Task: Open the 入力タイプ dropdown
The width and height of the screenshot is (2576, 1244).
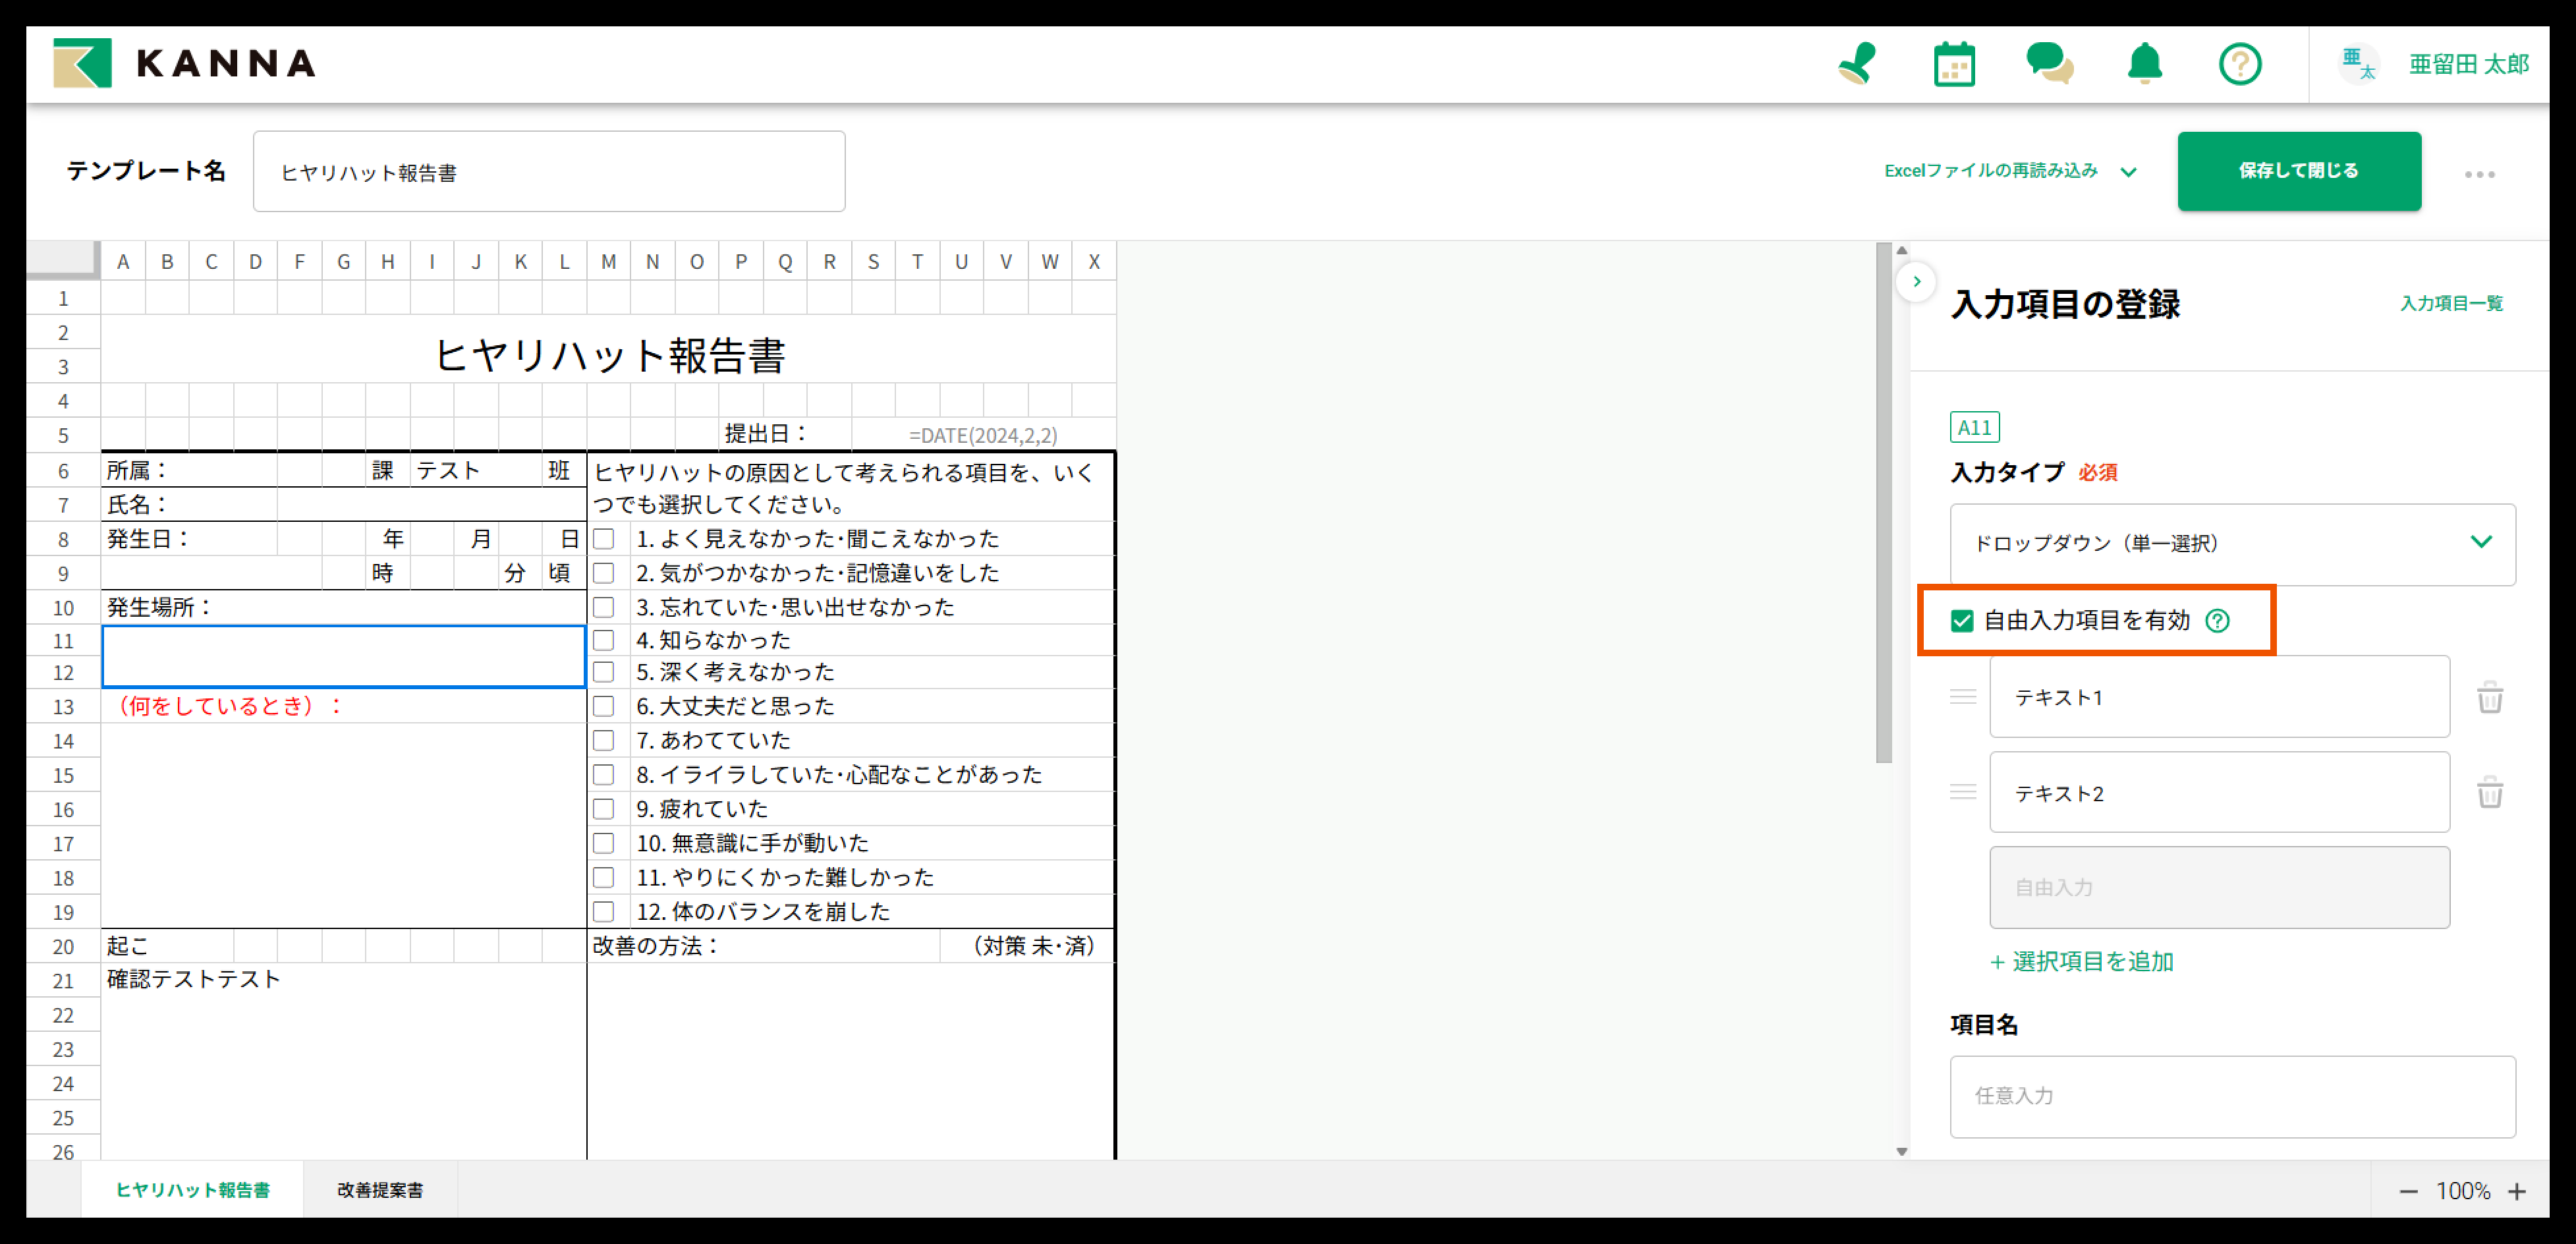Action: click(x=2232, y=544)
